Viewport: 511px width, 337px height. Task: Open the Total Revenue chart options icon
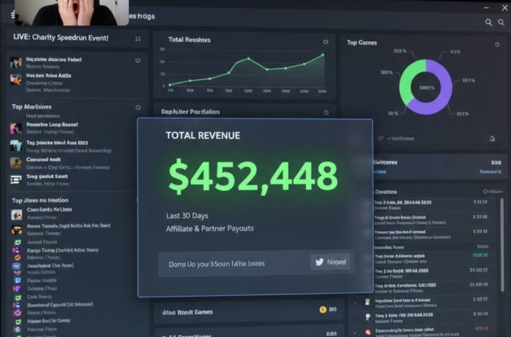point(326,42)
